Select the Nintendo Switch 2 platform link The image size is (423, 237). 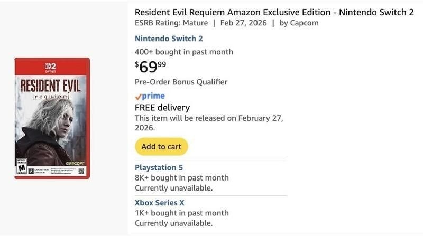tap(169, 39)
